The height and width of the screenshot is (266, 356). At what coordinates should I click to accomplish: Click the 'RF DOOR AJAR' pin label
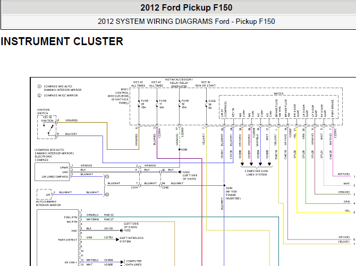pyautogui.click(x=323, y=111)
